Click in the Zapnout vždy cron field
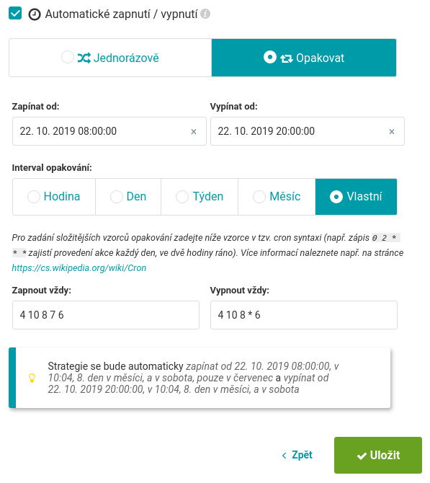The image size is (430, 483). point(106,315)
